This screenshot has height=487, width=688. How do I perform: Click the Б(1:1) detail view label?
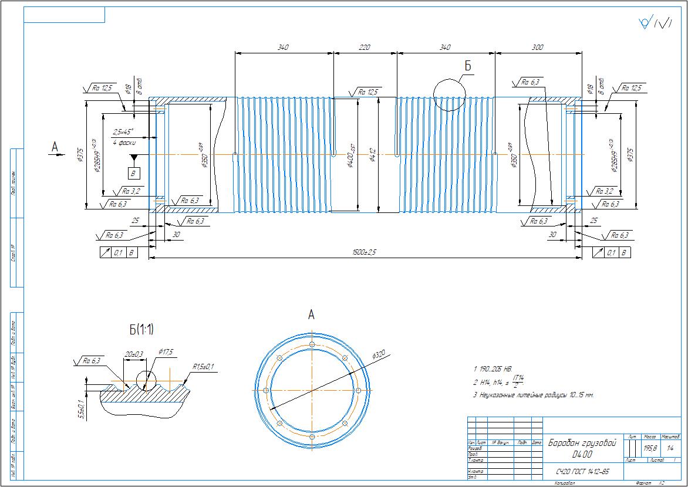(141, 330)
